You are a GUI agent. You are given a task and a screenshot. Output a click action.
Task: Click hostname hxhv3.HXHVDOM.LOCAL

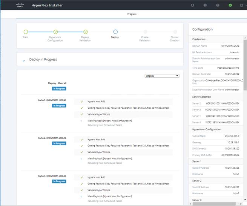click(52, 176)
